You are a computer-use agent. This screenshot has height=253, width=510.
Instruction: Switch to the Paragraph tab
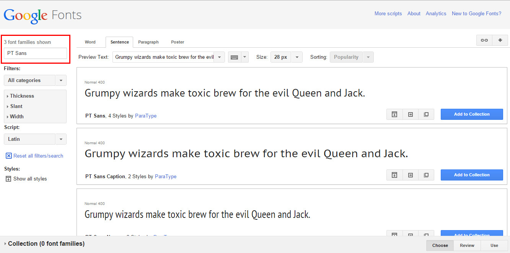[148, 42]
